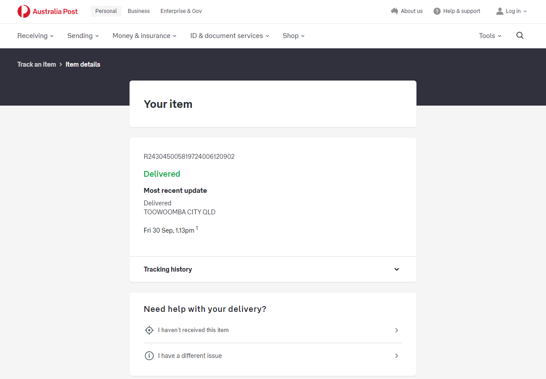Open the Receiving dropdown menu
The width and height of the screenshot is (546, 379).
(x=35, y=36)
